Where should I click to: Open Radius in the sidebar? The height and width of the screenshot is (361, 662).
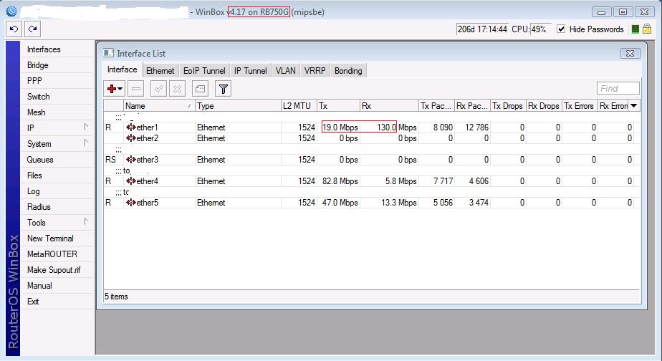click(39, 207)
